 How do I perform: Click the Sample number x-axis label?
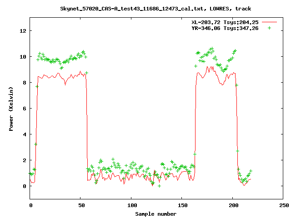(x=156, y=214)
